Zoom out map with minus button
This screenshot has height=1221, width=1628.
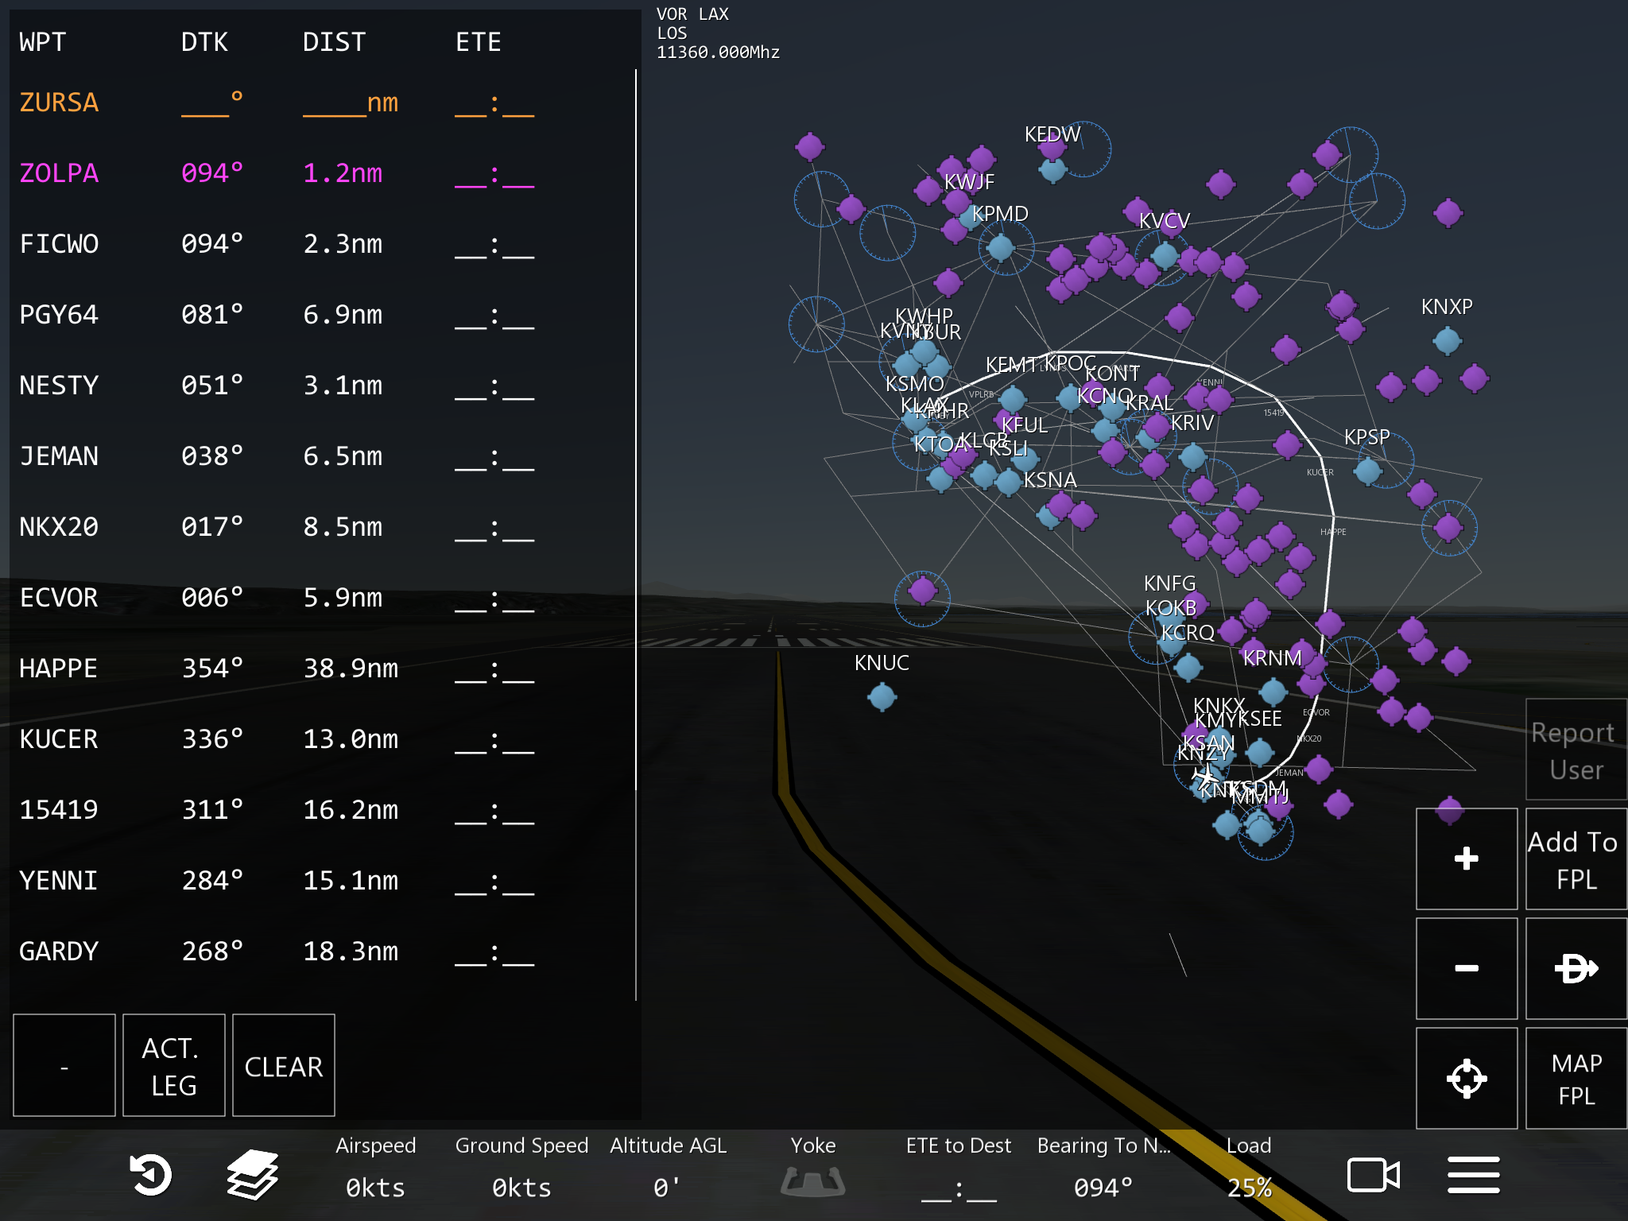1466,968
